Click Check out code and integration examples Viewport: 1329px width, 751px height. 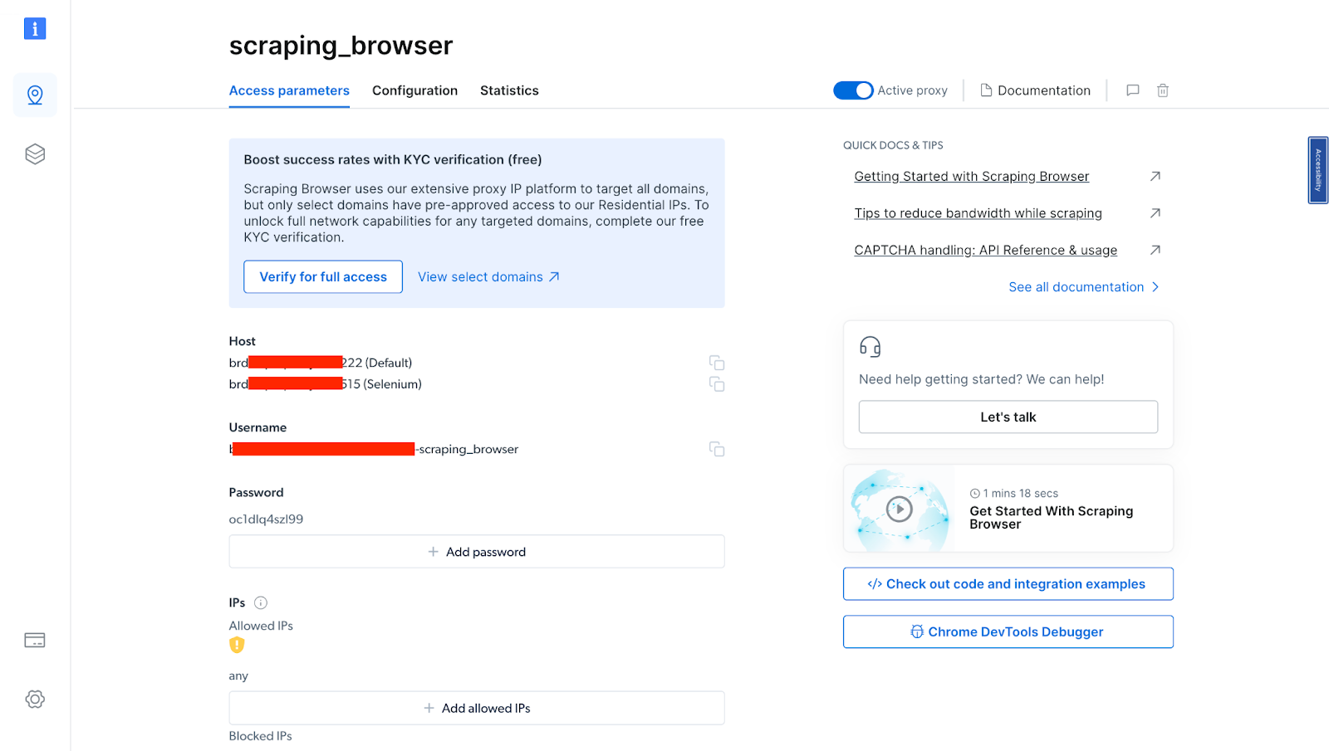tap(1008, 584)
